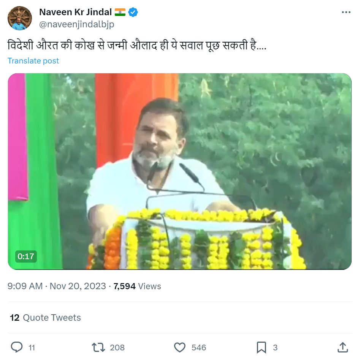Open the share upload icon
The height and width of the screenshot is (361, 358).
[342, 347]
